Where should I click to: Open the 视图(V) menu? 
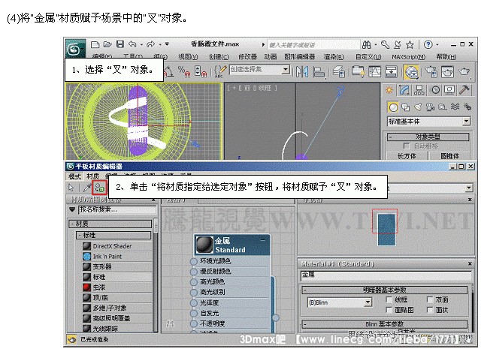tap(188, 57)
